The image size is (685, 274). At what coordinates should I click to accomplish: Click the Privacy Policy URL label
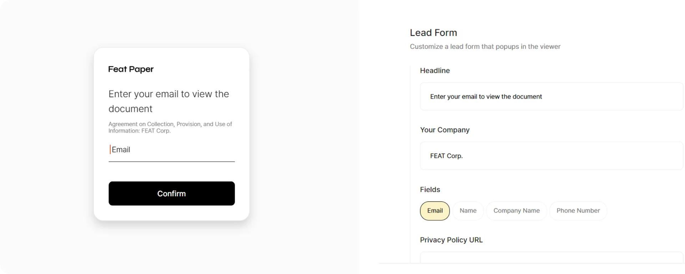(451, 240)
